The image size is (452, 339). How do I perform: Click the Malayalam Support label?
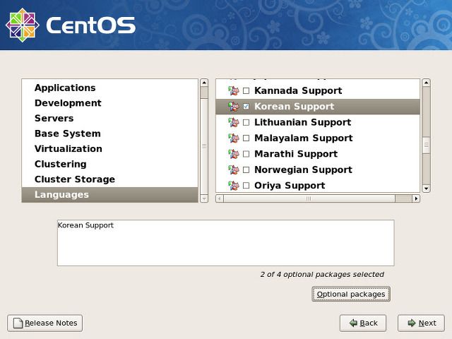click(304, 138)
